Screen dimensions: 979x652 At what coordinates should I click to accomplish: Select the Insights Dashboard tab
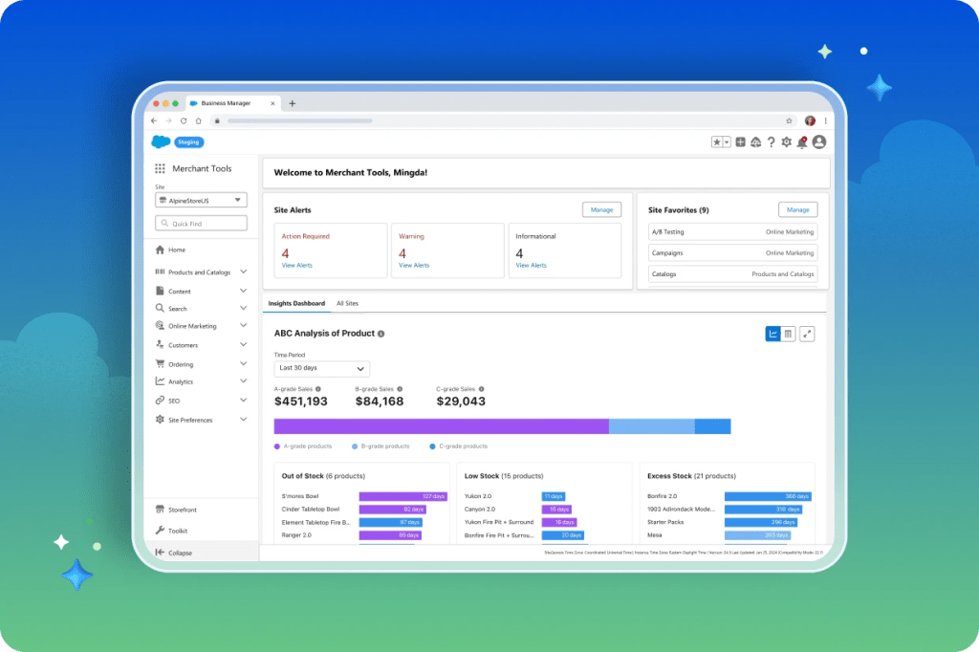[x=296, y=303]
